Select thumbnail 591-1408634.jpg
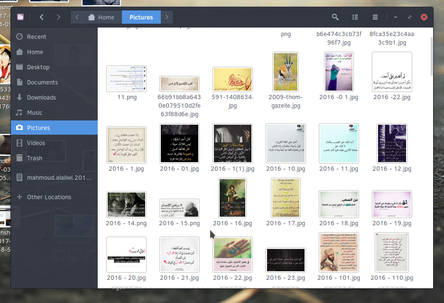The height and width of the screenshot is (303, 444). (232, 79)
